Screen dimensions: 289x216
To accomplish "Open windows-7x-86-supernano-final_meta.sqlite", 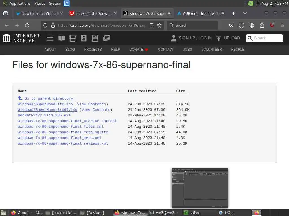I will click(x=63, y=132).
